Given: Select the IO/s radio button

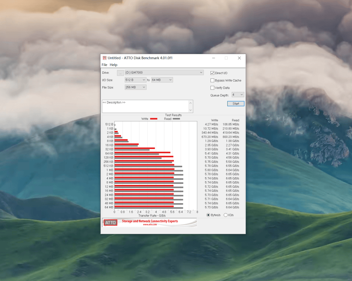Looking at the screenshot, I should click(225, 215).
